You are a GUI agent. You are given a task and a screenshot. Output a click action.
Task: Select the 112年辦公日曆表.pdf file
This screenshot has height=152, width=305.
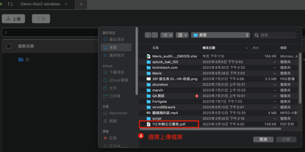tap(169, 124)
